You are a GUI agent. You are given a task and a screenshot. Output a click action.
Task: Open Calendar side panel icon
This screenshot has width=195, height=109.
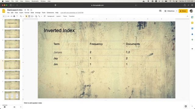click(192, 17)
